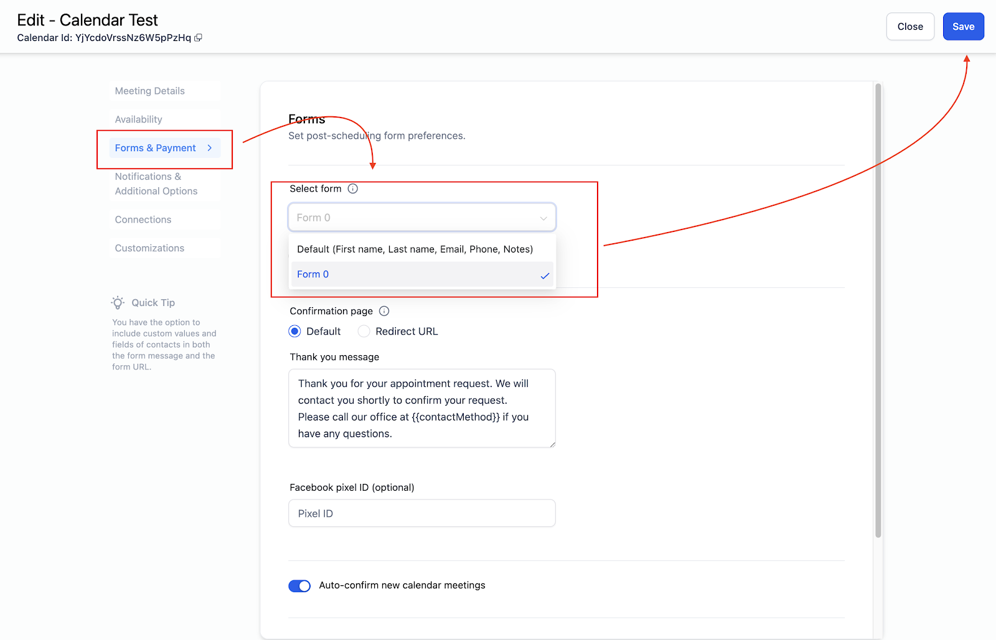Choose Default (First name, Last name...) form option

tap(422, 249)
